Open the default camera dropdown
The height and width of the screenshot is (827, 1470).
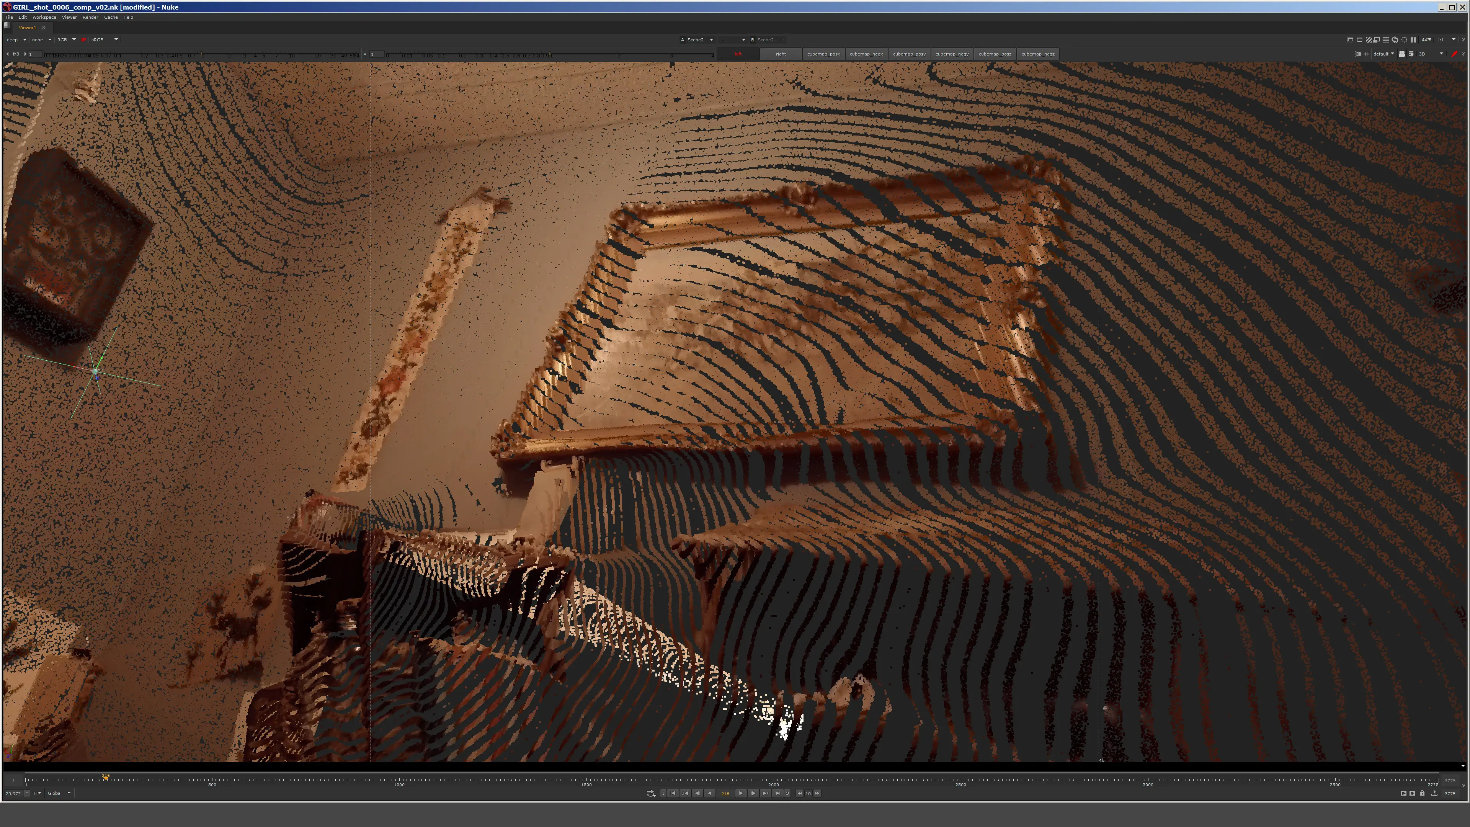[x=1383, y=54]
